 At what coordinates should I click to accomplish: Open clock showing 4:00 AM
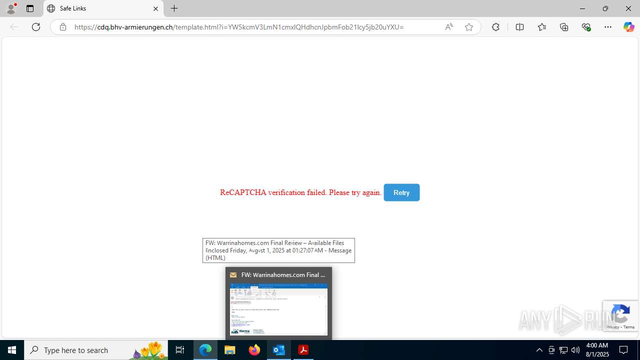596,350
